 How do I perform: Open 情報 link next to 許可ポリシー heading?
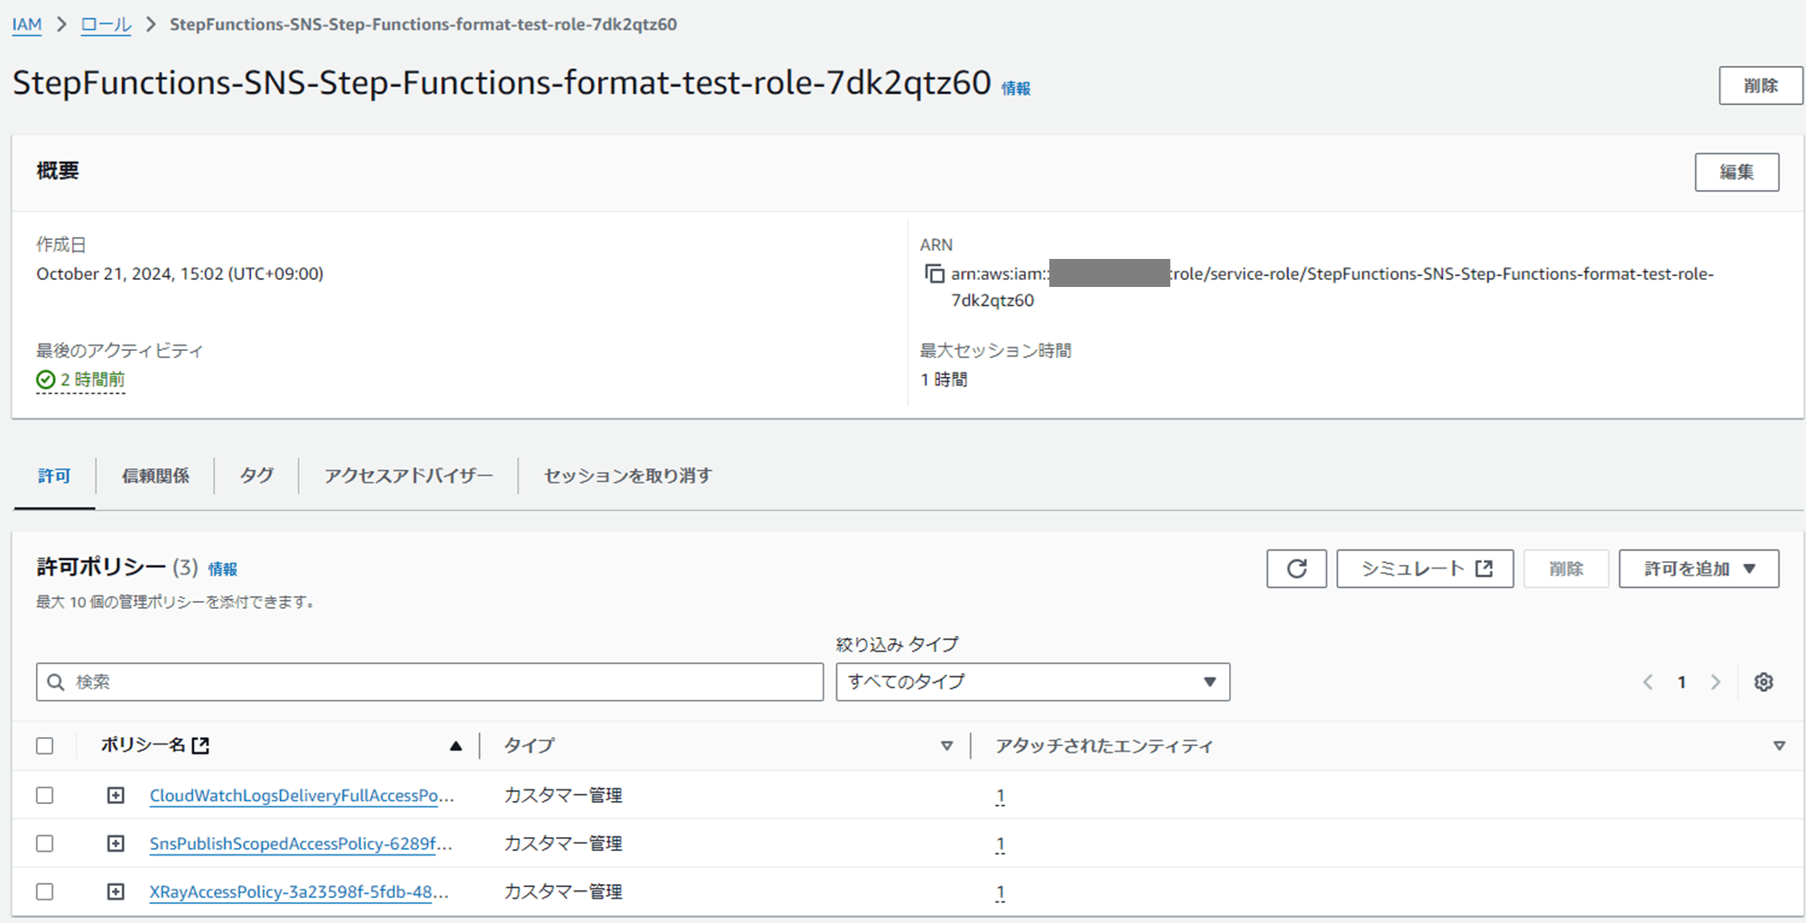(x=223, y=568)
